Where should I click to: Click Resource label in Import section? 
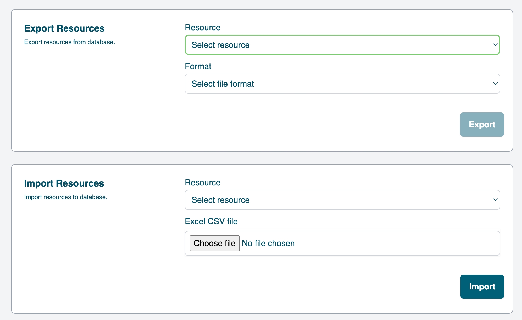click(202, 182)
